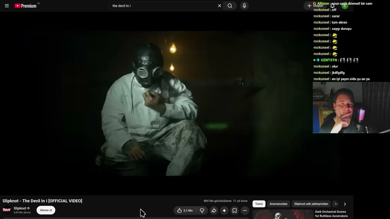Dislike the video with thumbs down

(202, 210)
